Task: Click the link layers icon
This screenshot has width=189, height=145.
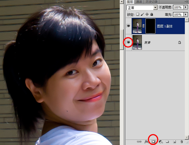Action: click(x=139, y=142)
